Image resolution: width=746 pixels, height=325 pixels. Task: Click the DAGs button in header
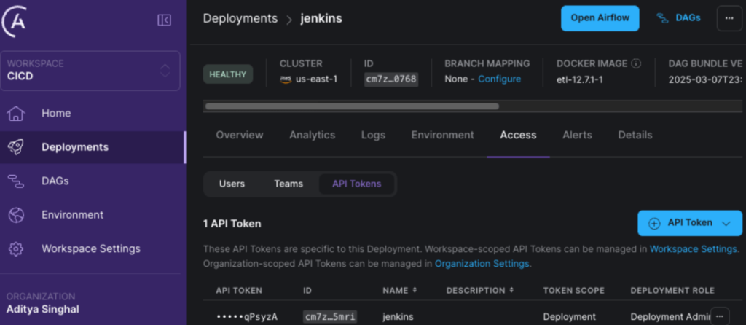coord(678,18)
